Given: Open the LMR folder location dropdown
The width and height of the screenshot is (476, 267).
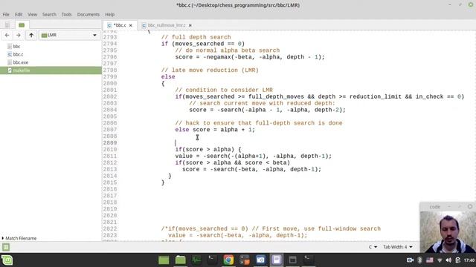Looking at the screenshot, I should click(x=69, y=36).
